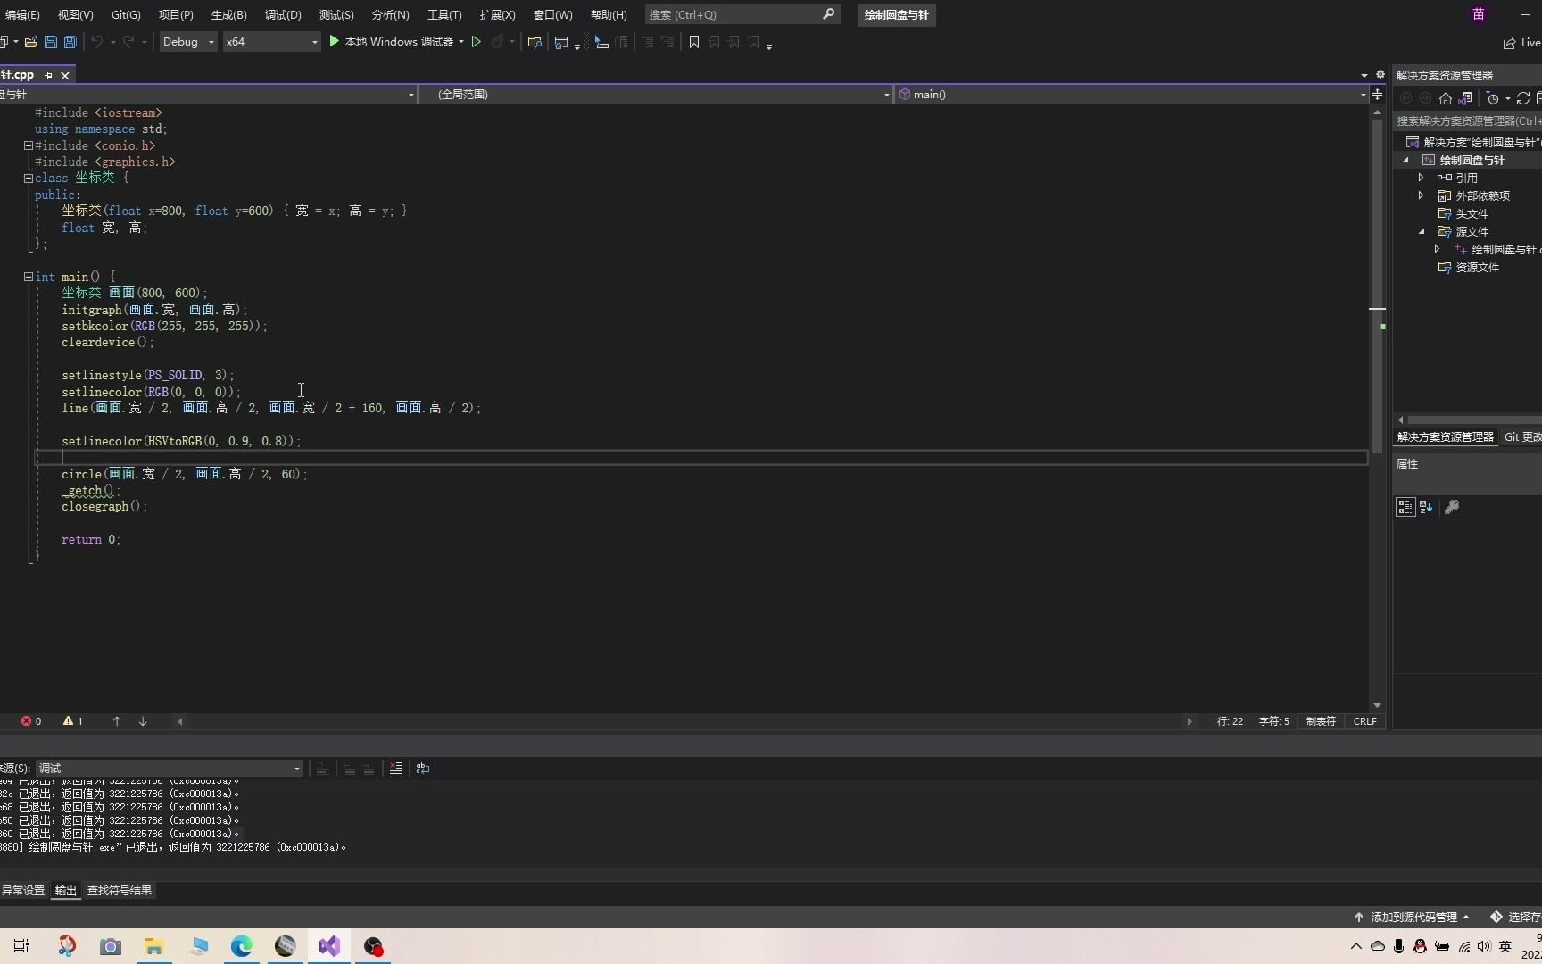Switch solution views via Visual Studio icon
1542x964 pixels.
pyautogui.click(x=1465, y=98)
